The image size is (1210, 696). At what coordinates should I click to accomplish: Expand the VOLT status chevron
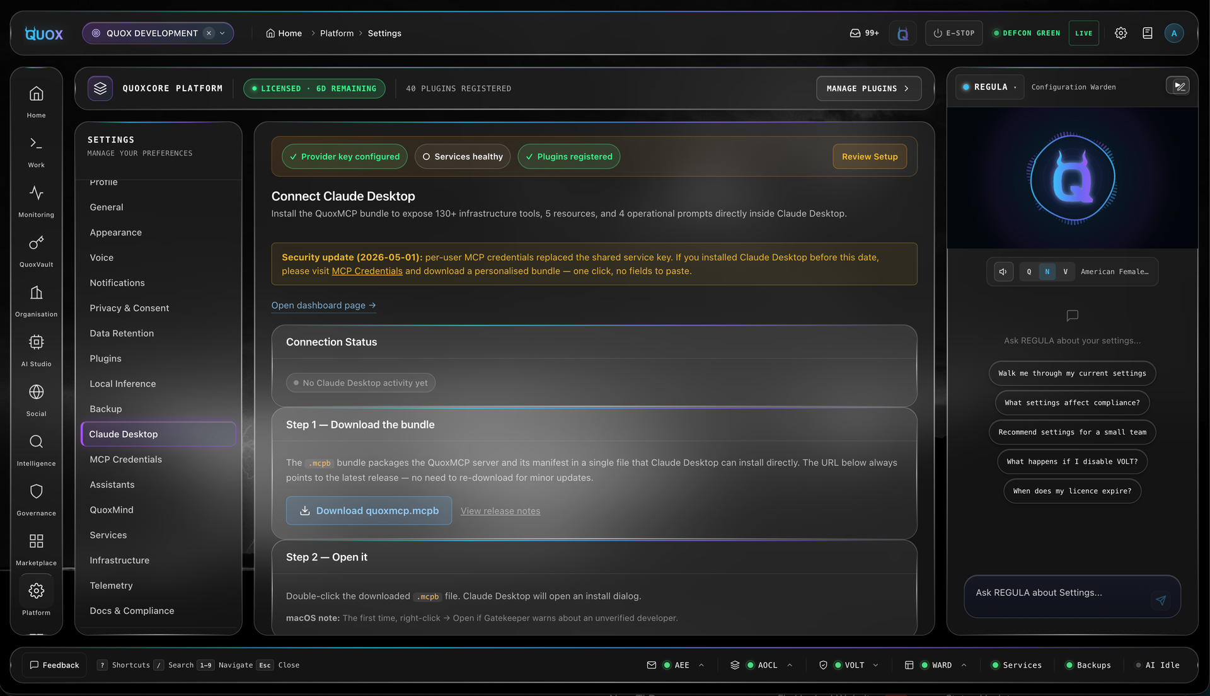pos(876,665)
